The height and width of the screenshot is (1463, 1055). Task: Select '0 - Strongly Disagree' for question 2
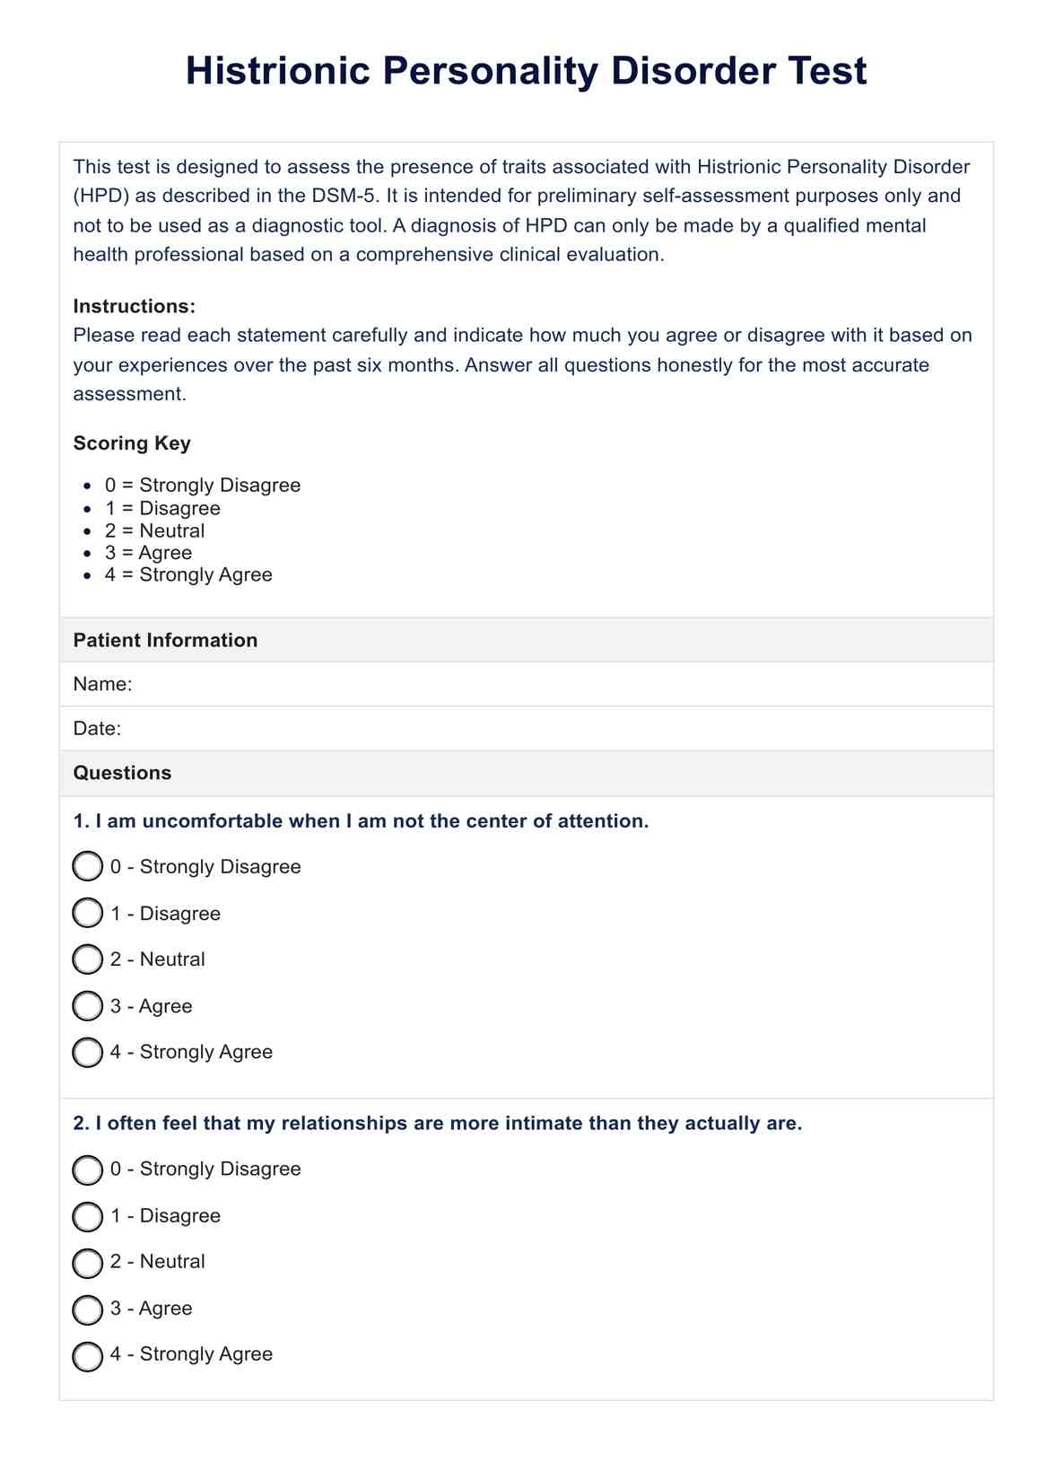(x=87, y=1170)
